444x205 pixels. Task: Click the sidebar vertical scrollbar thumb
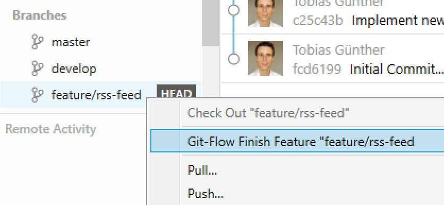211,23
